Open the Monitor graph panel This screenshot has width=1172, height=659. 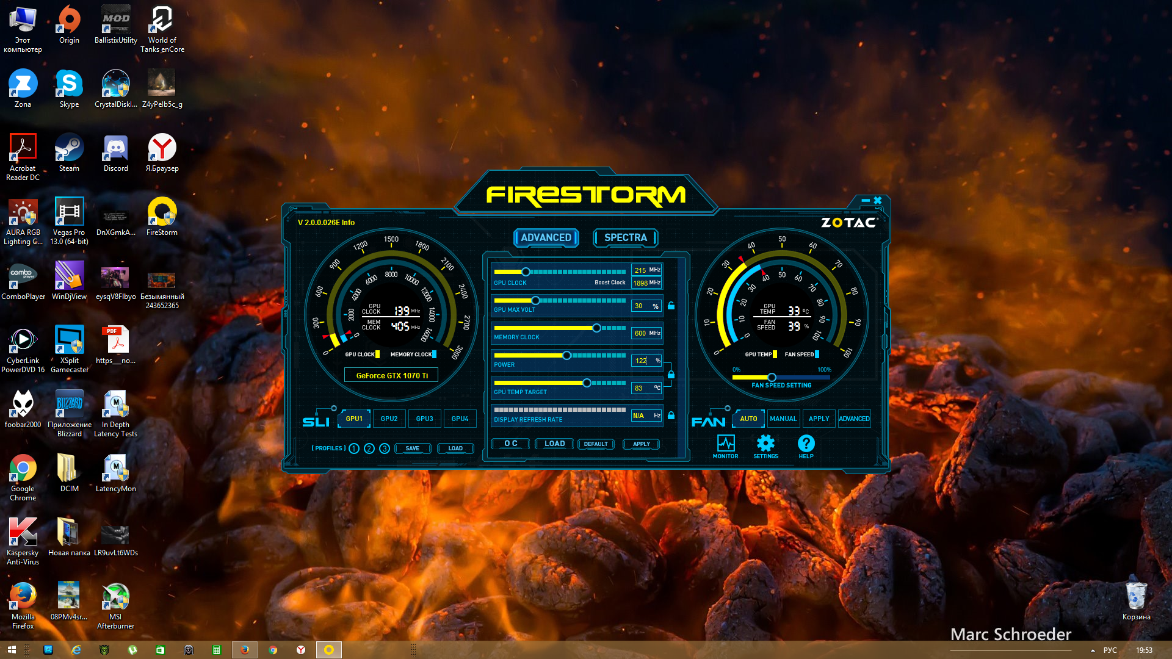tap(725, 445)
